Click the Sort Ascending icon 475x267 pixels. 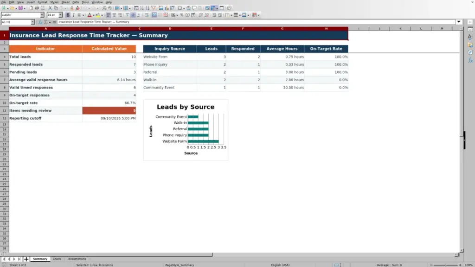(x=142, y=8)
